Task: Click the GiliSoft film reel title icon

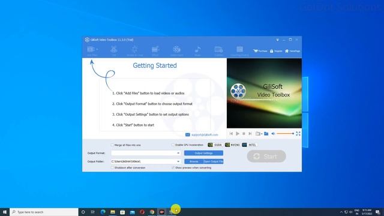Action: coord(87,40)
